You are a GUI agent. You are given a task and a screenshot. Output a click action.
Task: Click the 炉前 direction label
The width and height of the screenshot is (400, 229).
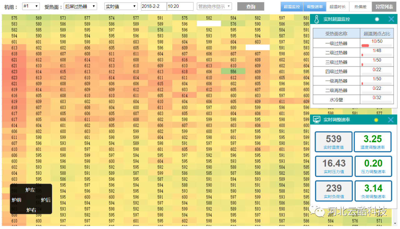click(16, 200)
